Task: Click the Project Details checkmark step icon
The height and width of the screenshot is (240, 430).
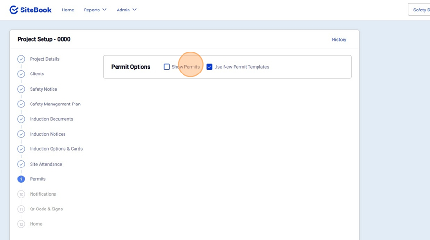Action: pos(21,59)
